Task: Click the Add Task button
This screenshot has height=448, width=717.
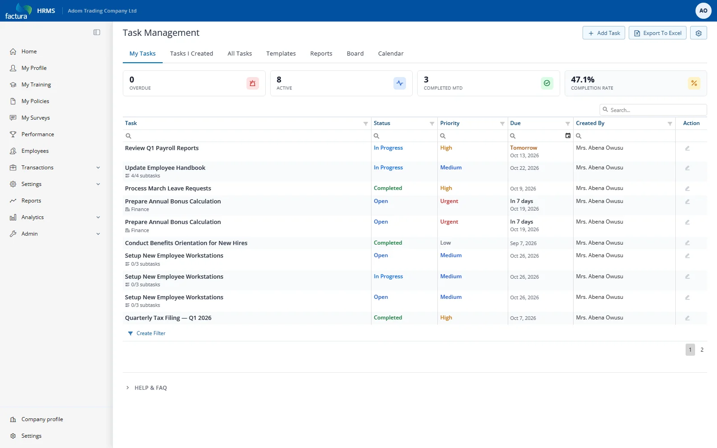Action: (604, 33)
